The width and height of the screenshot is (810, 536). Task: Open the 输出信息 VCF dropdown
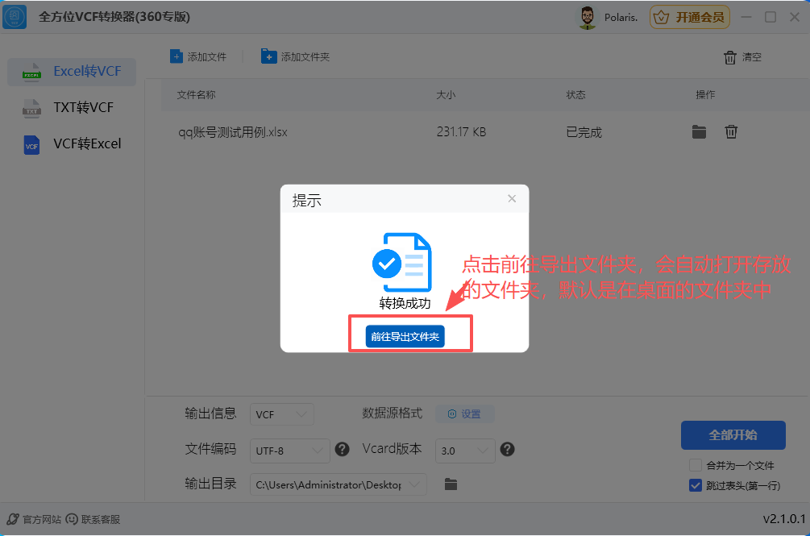point(281,413)
